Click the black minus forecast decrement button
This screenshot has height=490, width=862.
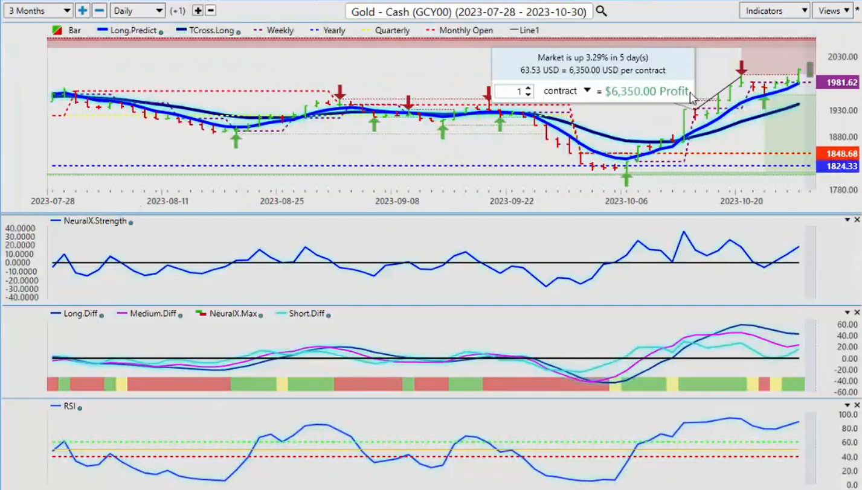(210, 10)
